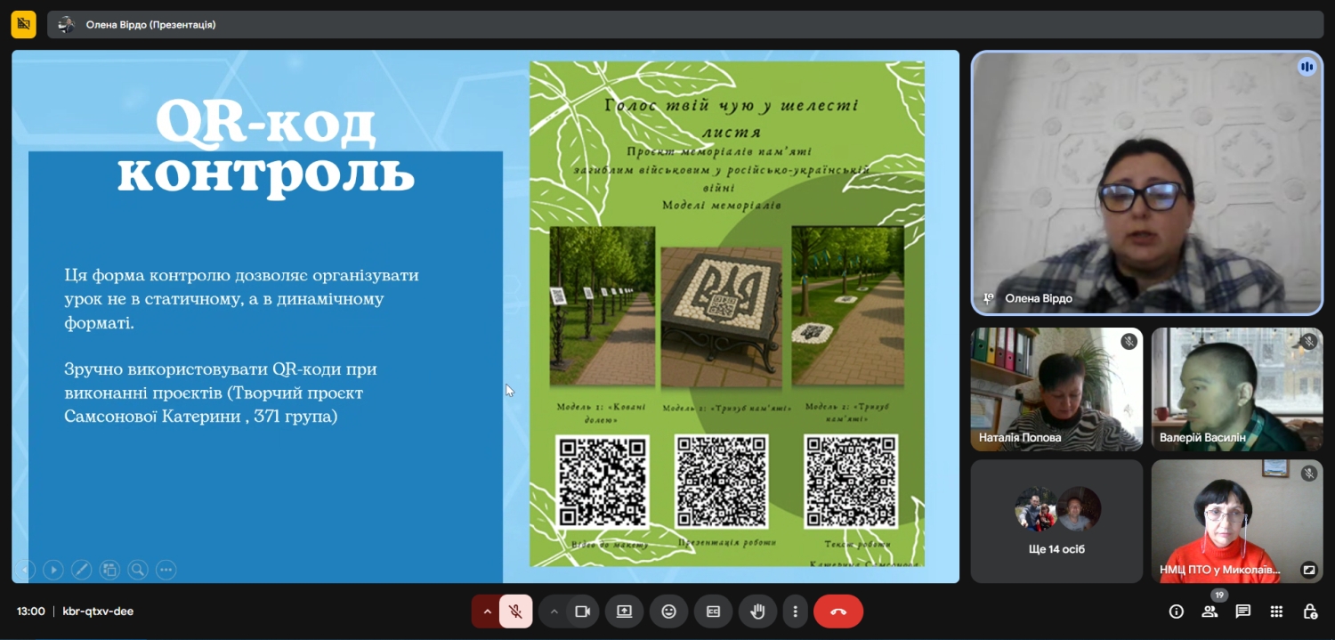Toggle the camera on or off

583,612
